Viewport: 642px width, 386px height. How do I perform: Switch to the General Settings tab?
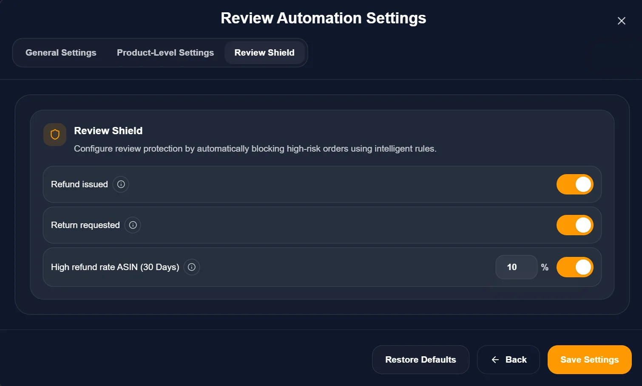click(61, 53)
